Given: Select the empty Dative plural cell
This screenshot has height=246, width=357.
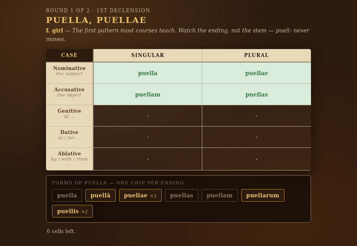Looking at the screenshot, I should click(257, 137).
